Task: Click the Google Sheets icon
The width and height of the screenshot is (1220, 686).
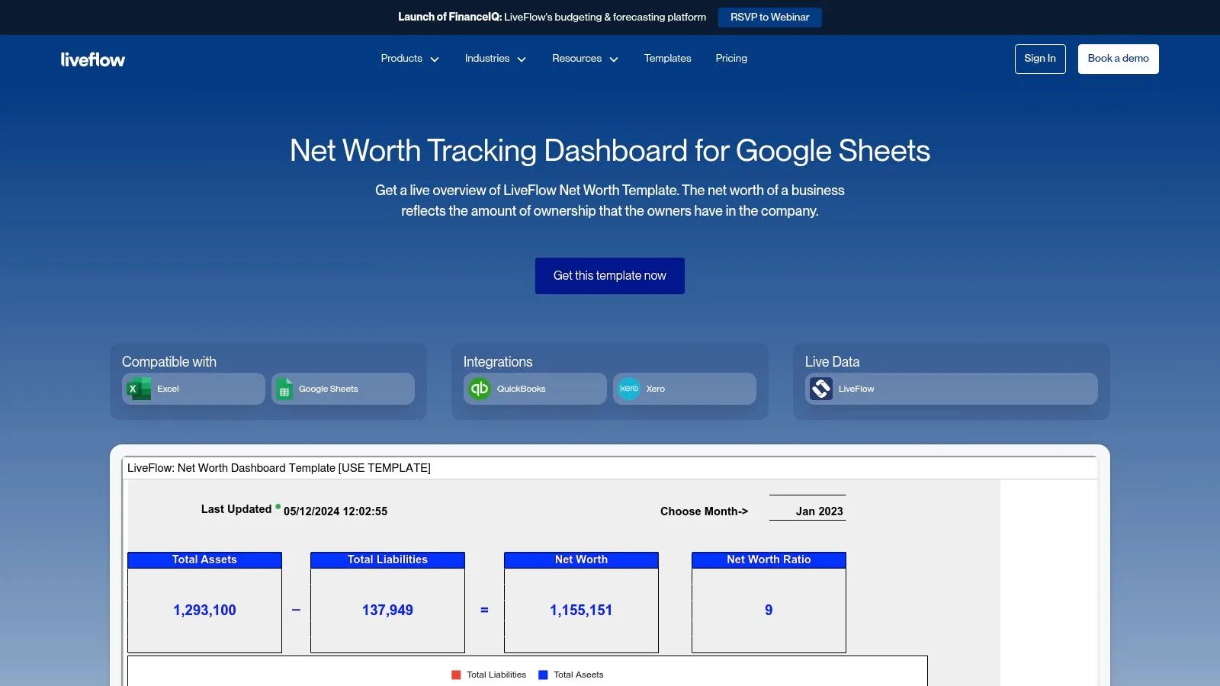Action: (x=284, y=389)
